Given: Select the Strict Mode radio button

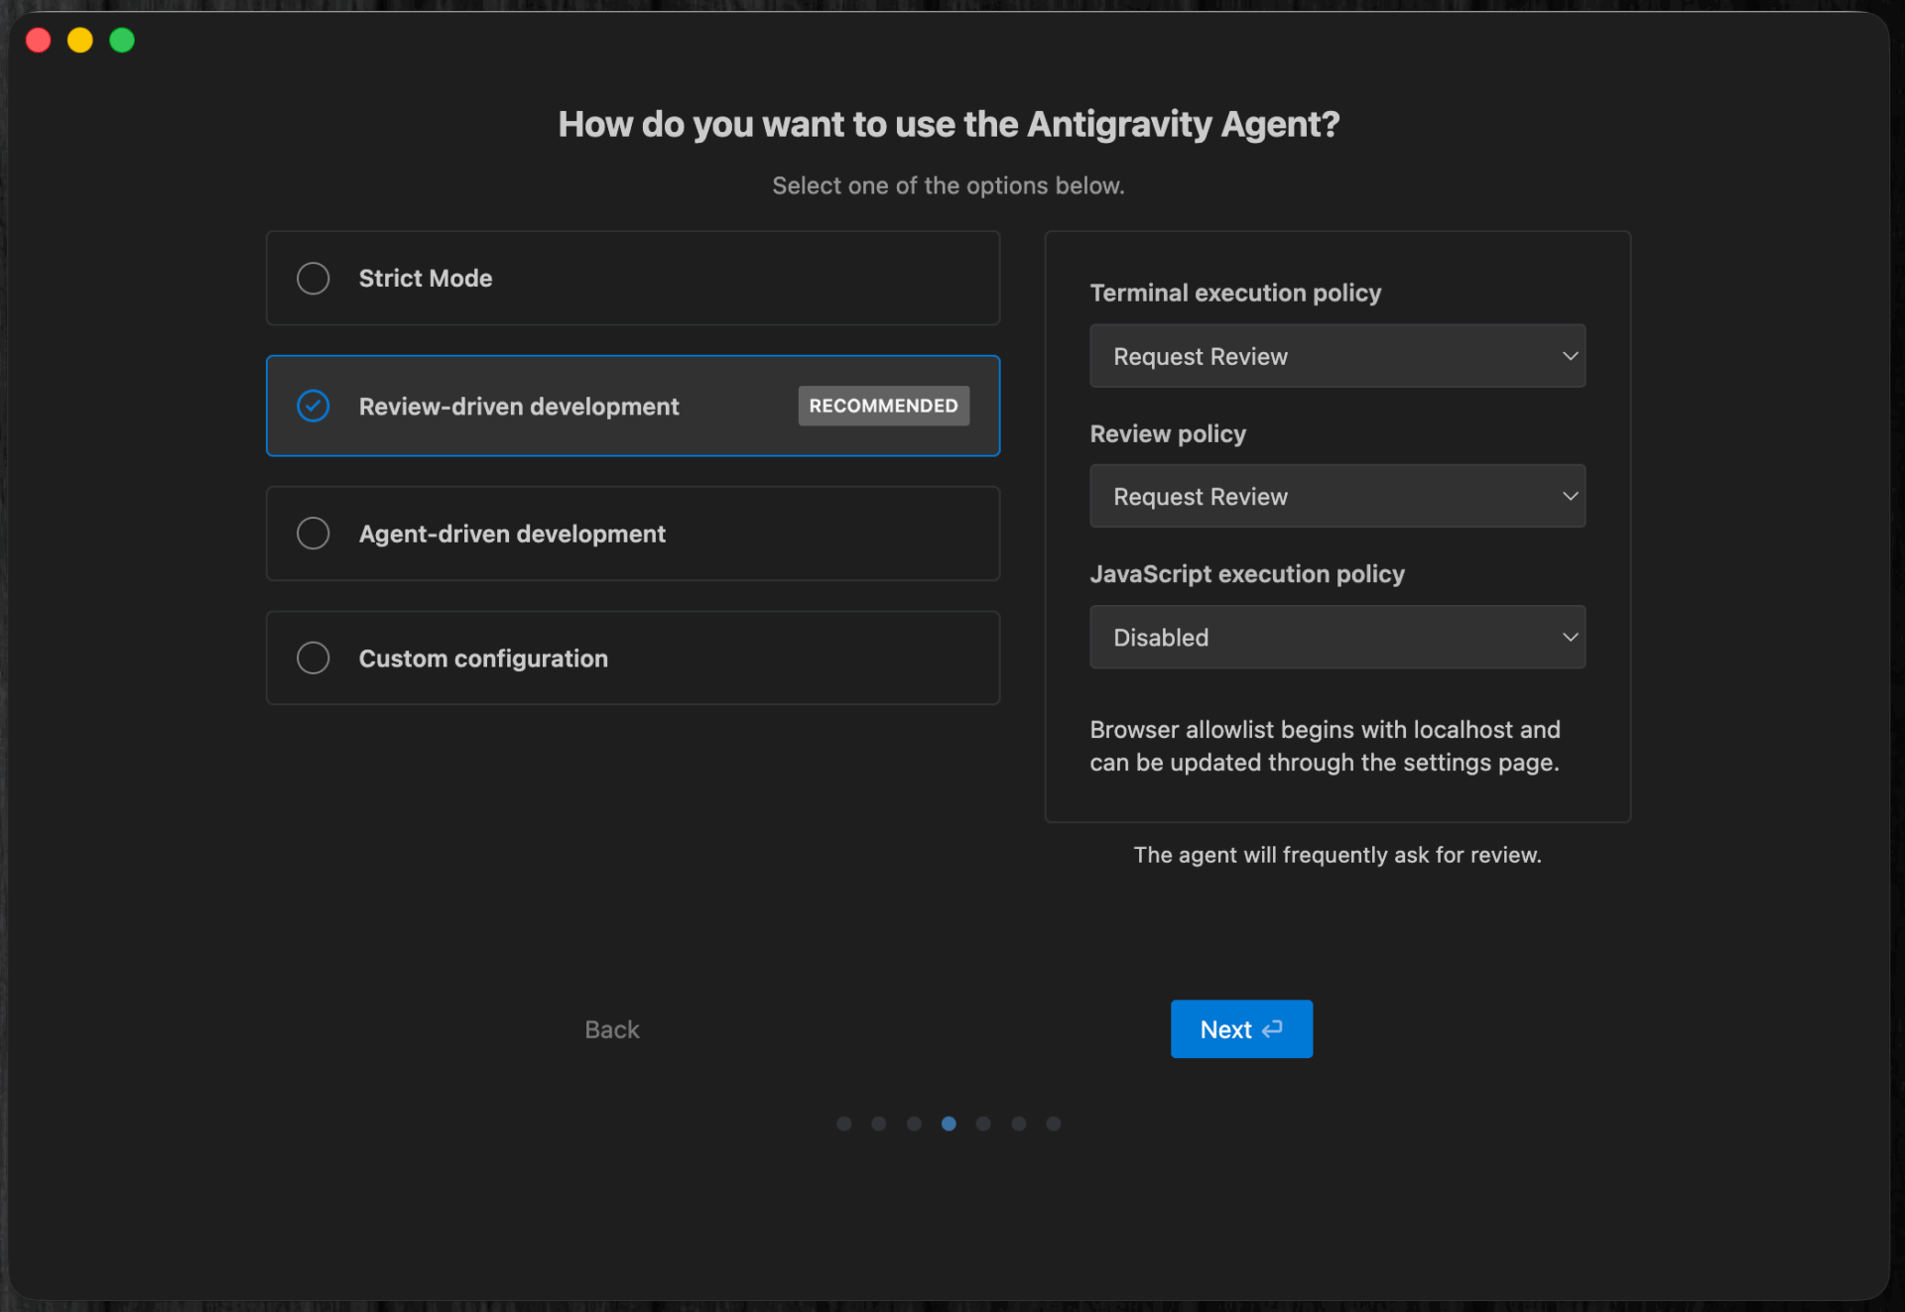Looking at the screenshot, I should (314, 279).
